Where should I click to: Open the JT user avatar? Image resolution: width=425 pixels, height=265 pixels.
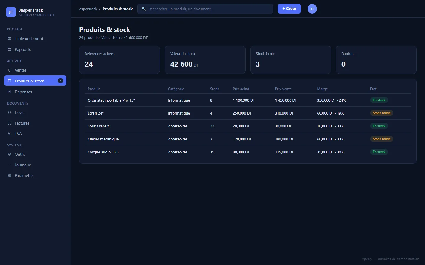pyautogui.click(x=312, y=9)
